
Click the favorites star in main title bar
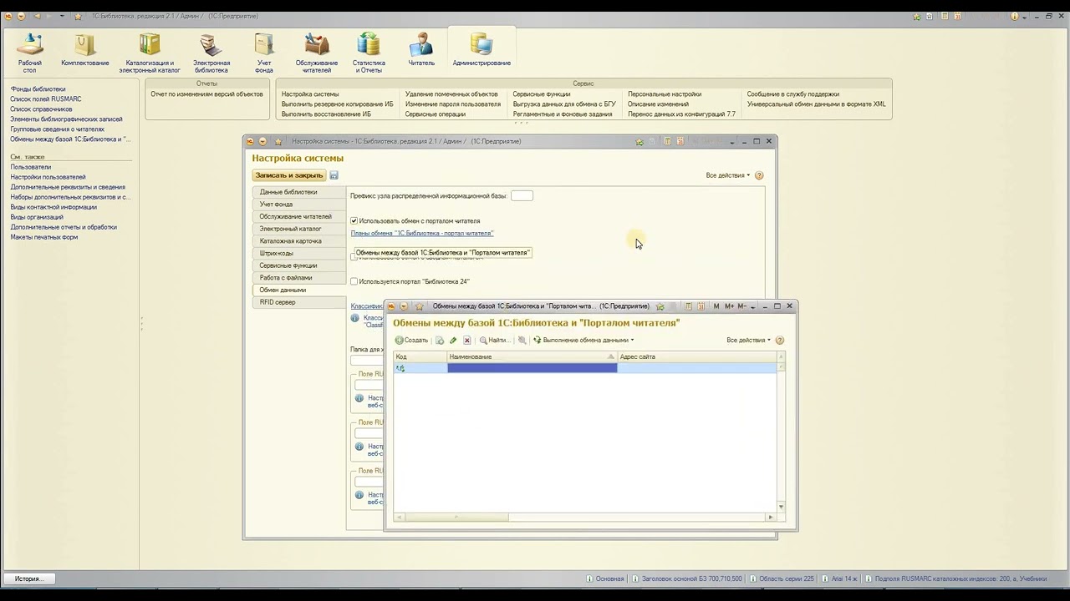coord(78,16)
